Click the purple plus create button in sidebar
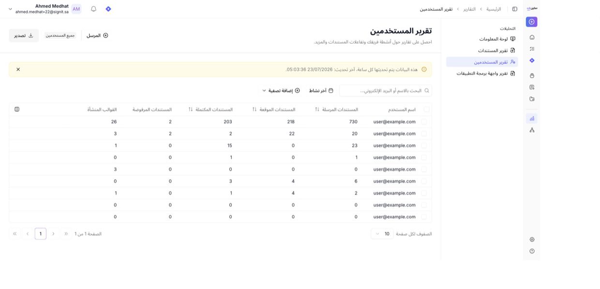Image resolution: width=600 pixels, height=289 pixels. [532, 22]
